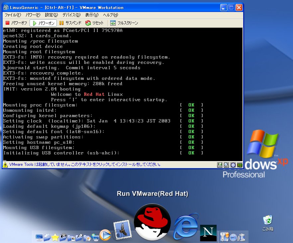Open the globe network monitor dock icon

pos(95,237)
